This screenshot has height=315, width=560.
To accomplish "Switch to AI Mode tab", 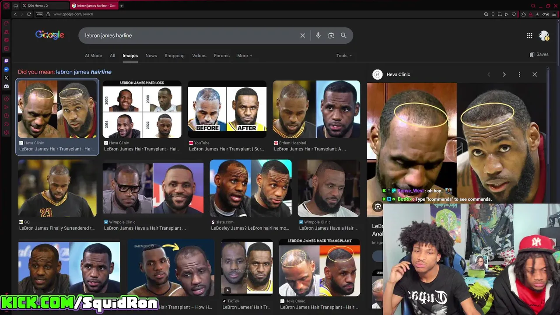I will pyautogui.click(x=93, y=56).
